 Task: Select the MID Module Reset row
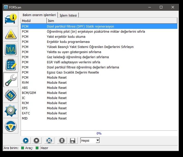(x=99, y=118)
